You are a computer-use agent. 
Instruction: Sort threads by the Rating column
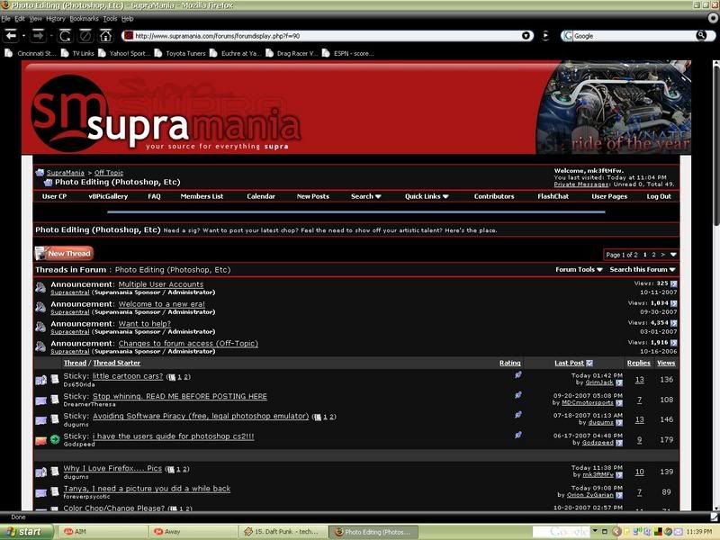point(510,364)
